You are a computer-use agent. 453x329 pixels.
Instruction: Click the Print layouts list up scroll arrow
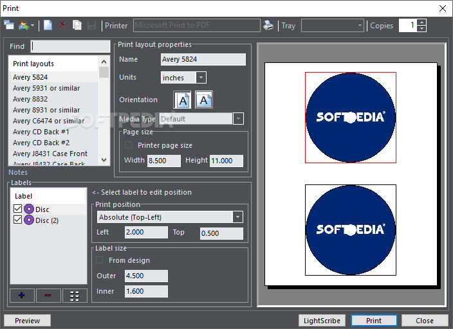(104, 62)
